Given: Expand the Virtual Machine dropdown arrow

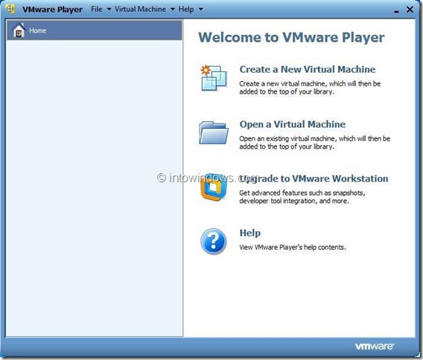Looking at the screenshot, I should (173, 9).
